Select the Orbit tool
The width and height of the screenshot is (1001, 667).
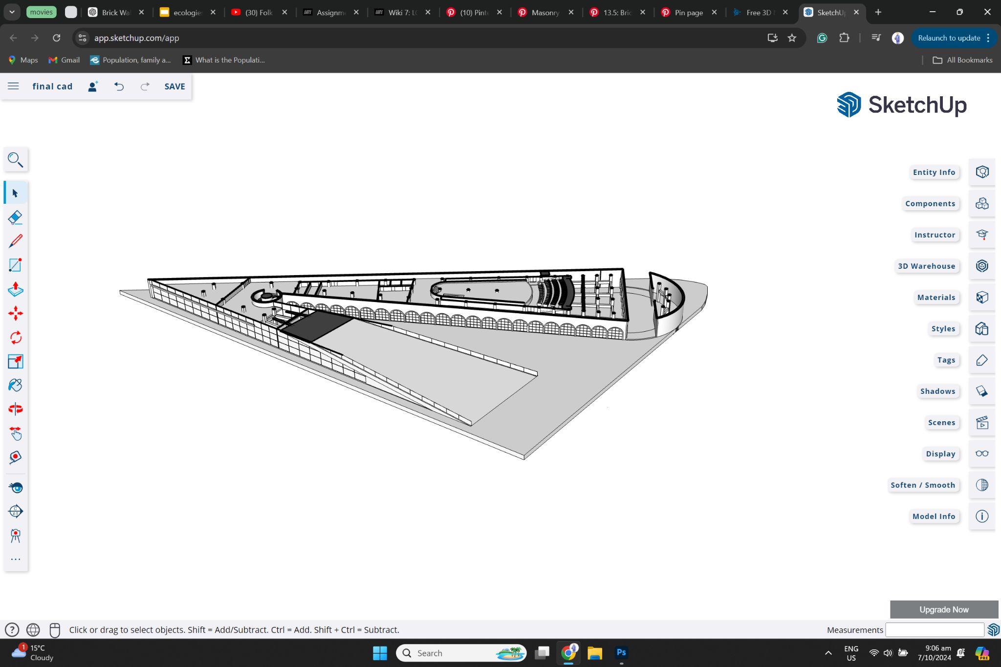15,409
